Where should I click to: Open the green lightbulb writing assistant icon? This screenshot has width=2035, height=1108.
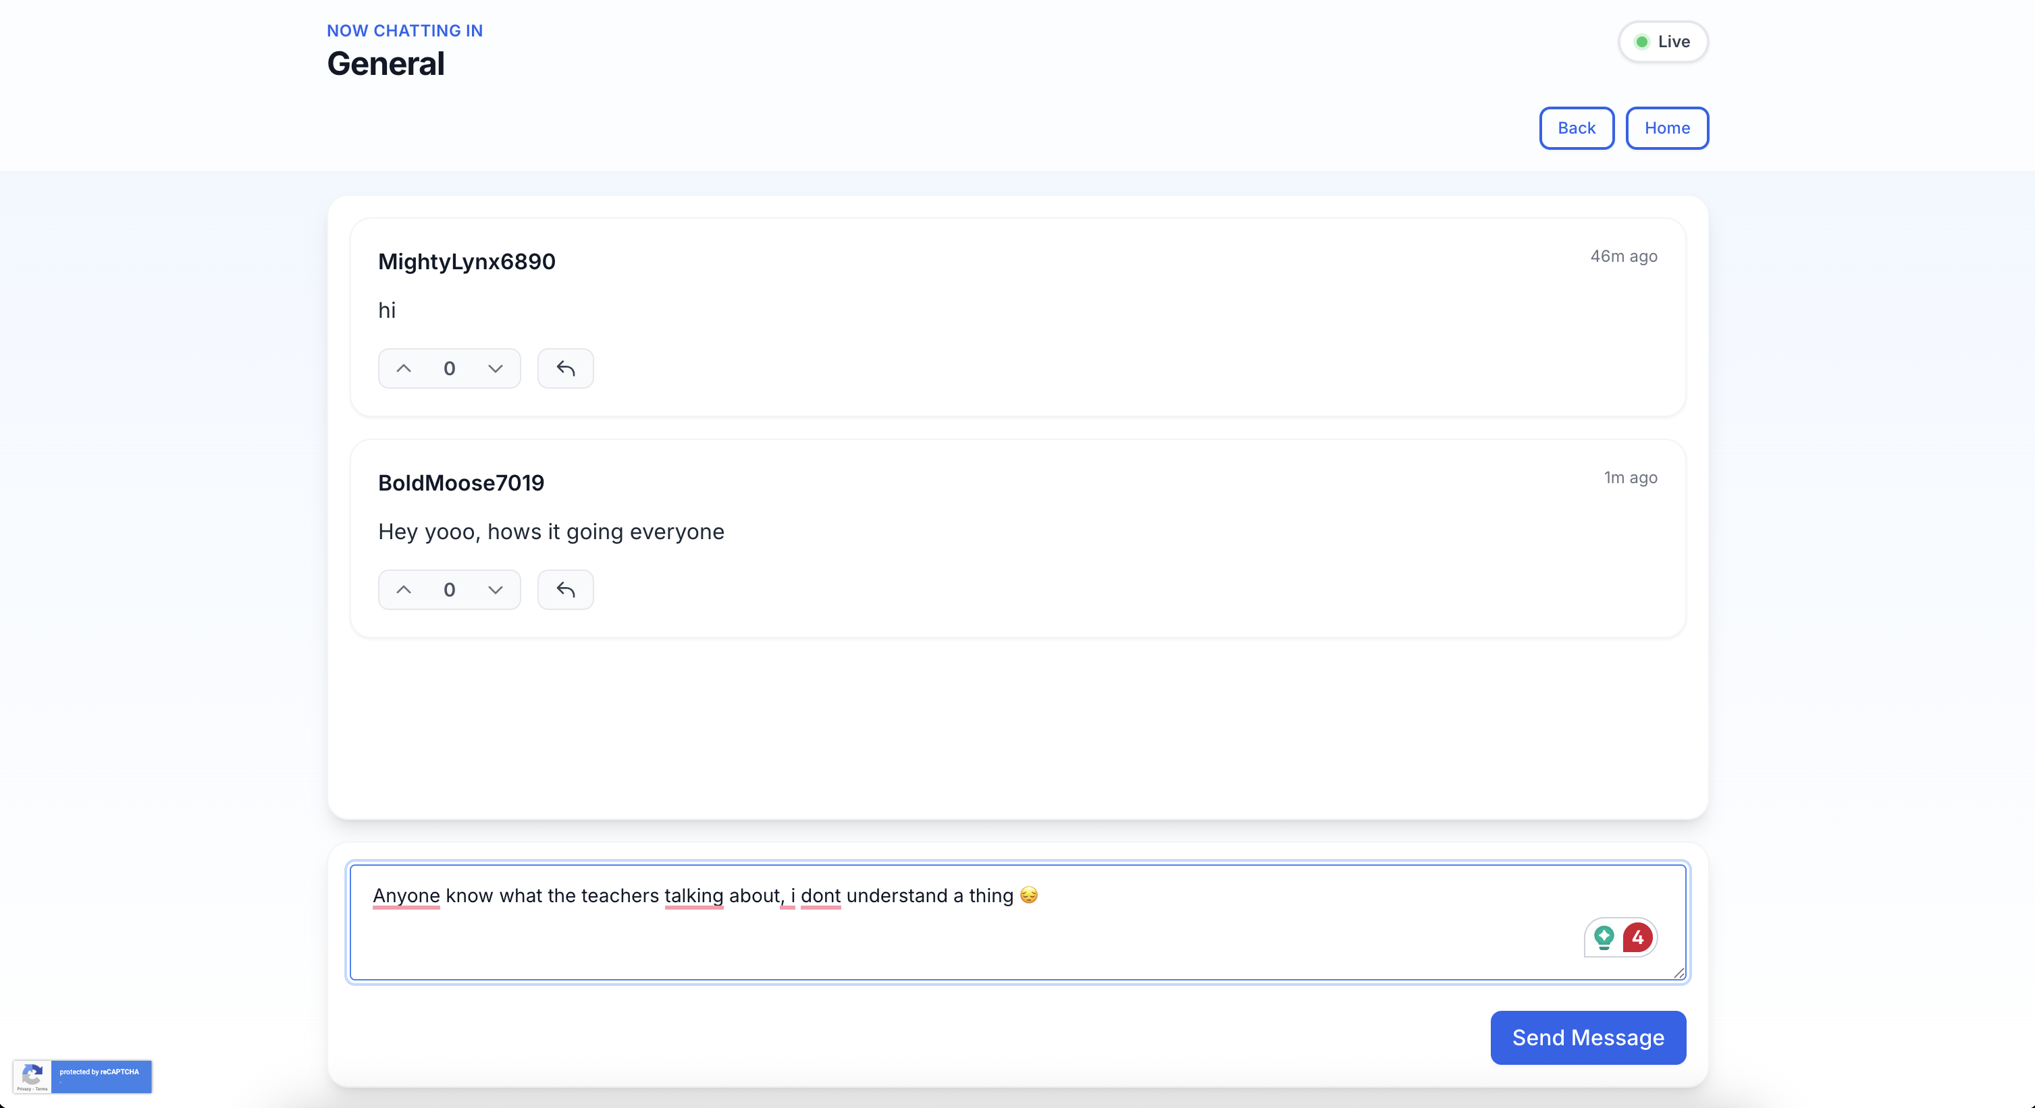click(x=1604, y=937)
